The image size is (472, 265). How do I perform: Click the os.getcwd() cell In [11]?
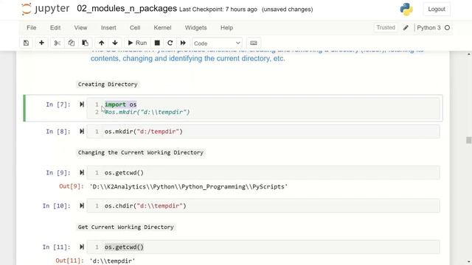(263, 247)
